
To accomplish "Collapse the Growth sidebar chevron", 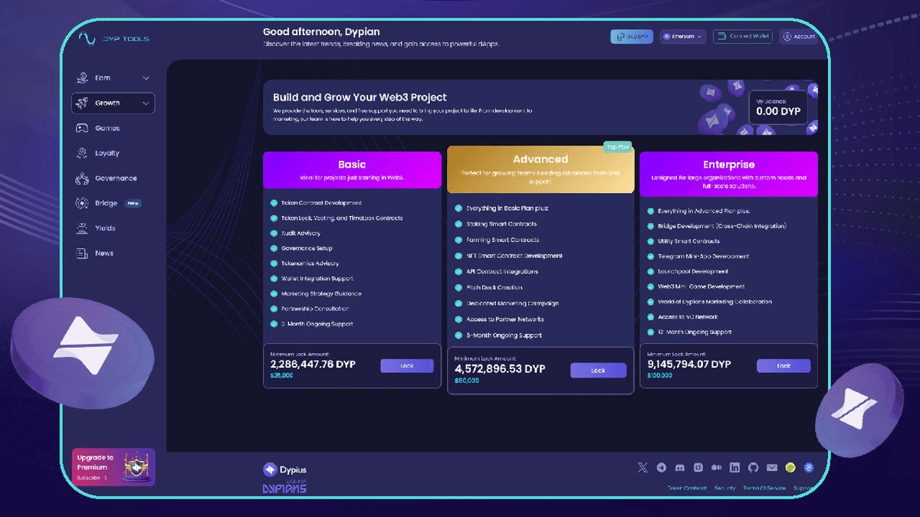I will (146, 103).
